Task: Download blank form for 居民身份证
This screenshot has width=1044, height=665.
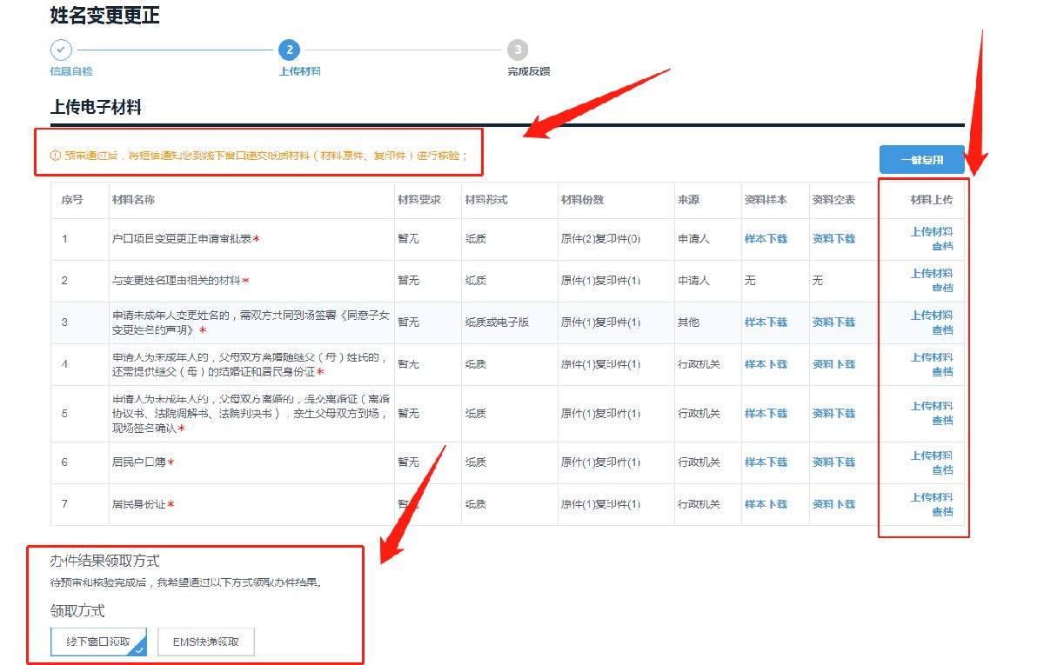Action: click(833, 504)
